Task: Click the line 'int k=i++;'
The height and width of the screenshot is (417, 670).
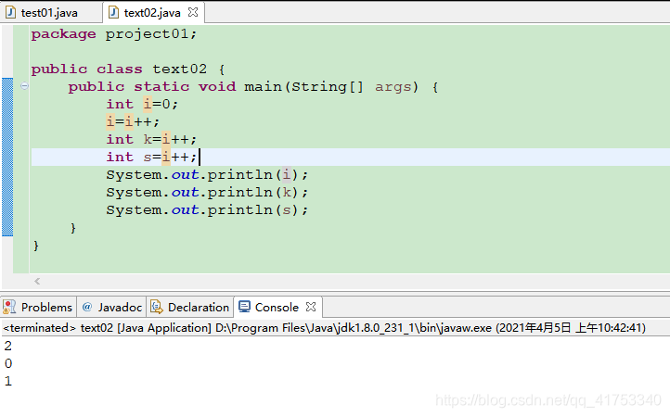Action: [x=151, y=140]
